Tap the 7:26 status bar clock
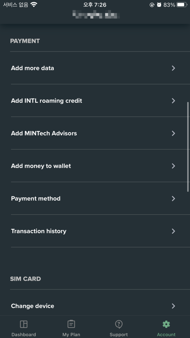 click(95, 5)
